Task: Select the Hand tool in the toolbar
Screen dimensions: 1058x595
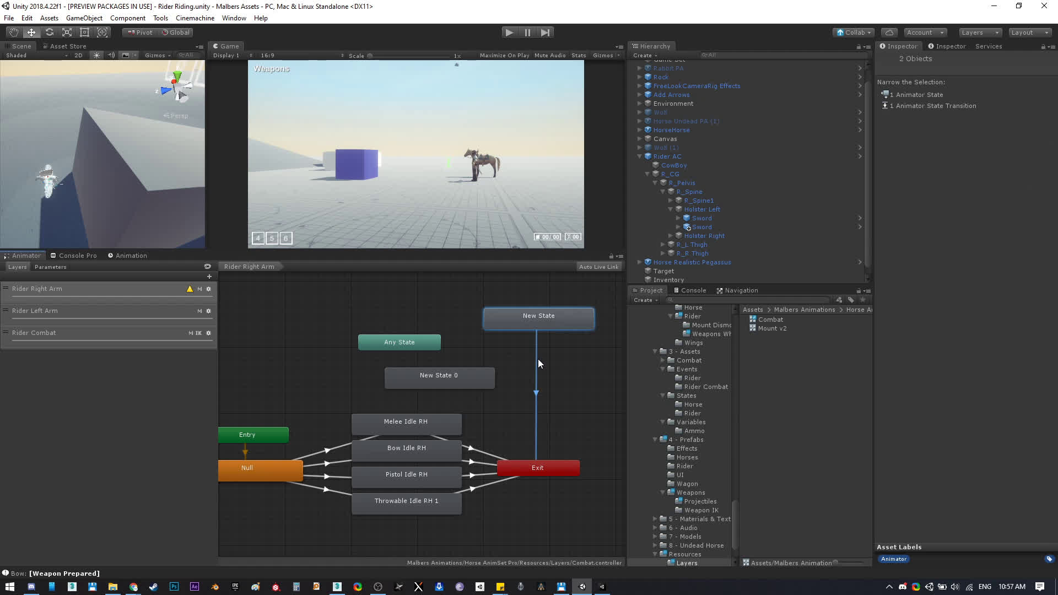Action: click(13, 32)
